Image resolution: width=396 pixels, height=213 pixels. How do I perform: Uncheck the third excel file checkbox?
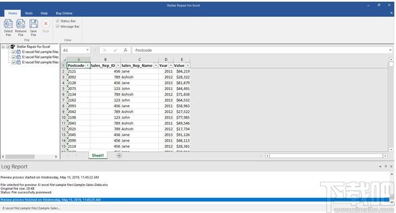click(14, 62)
